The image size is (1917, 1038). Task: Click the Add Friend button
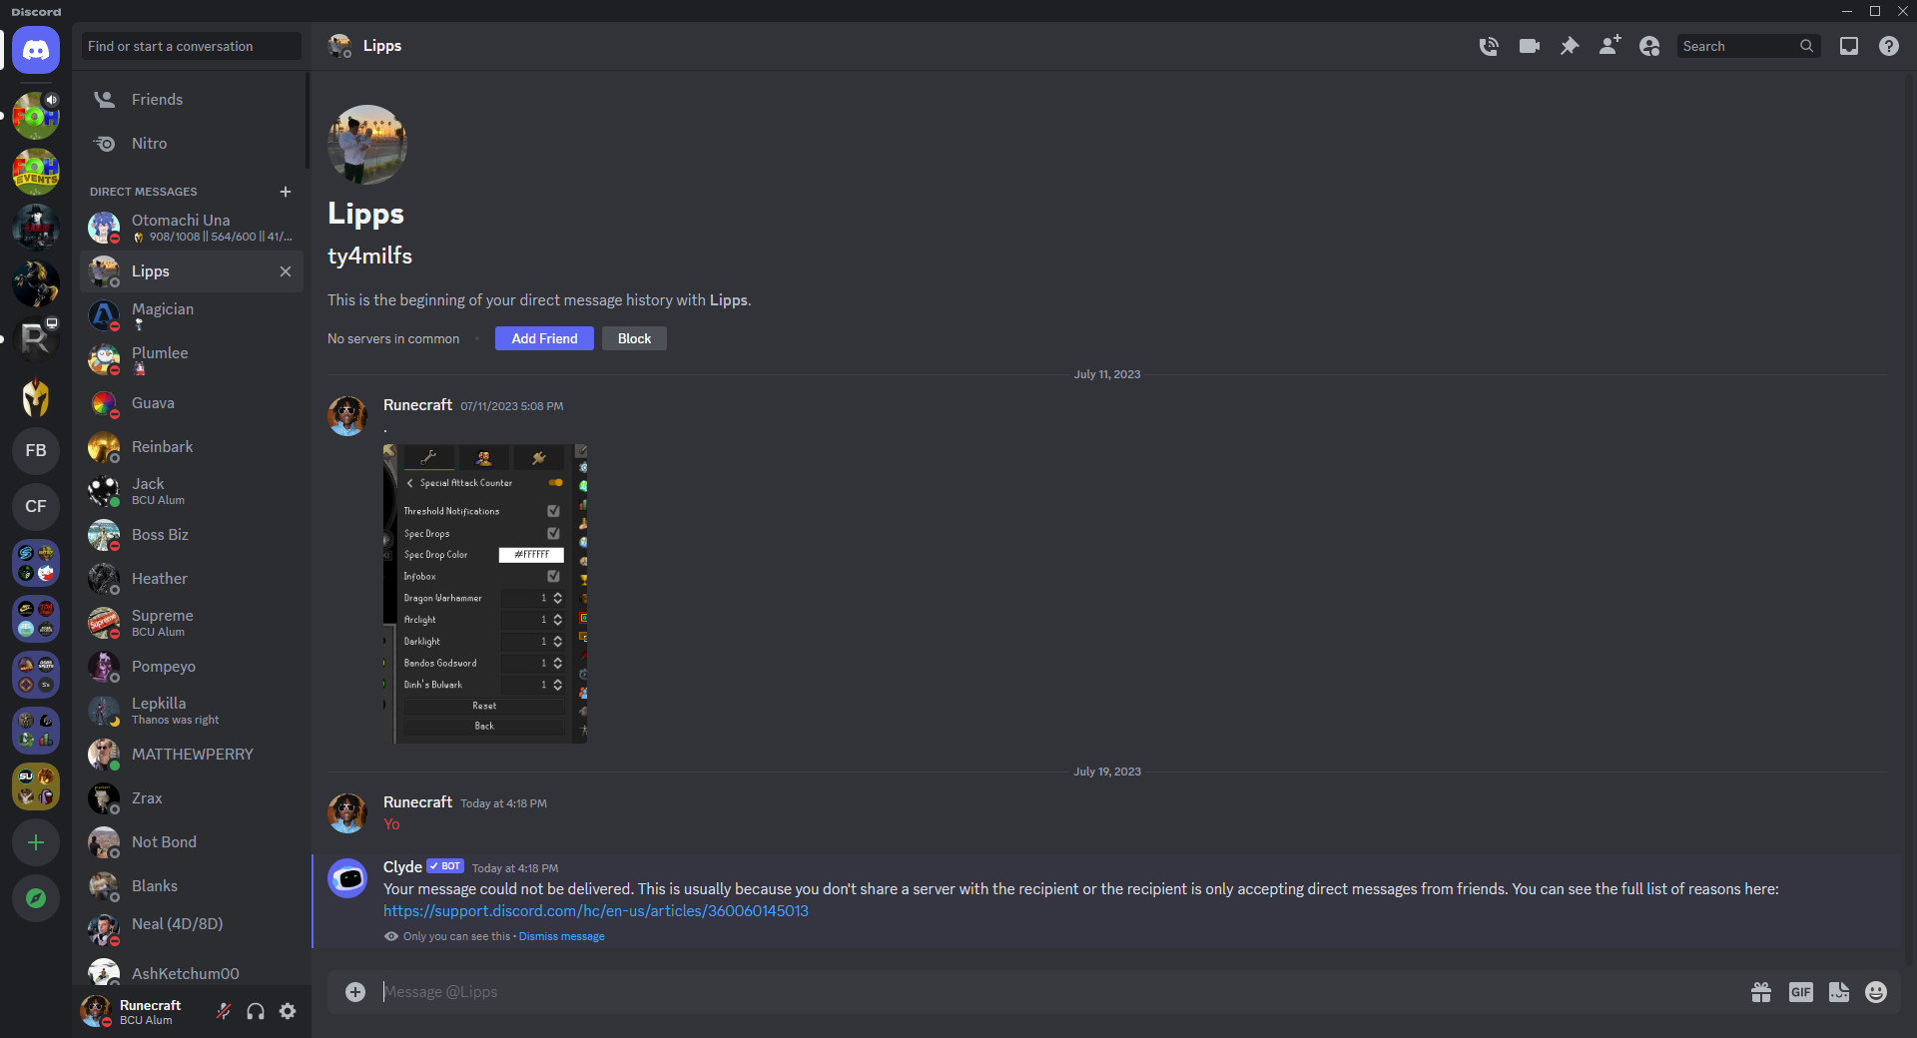point(544,338)
